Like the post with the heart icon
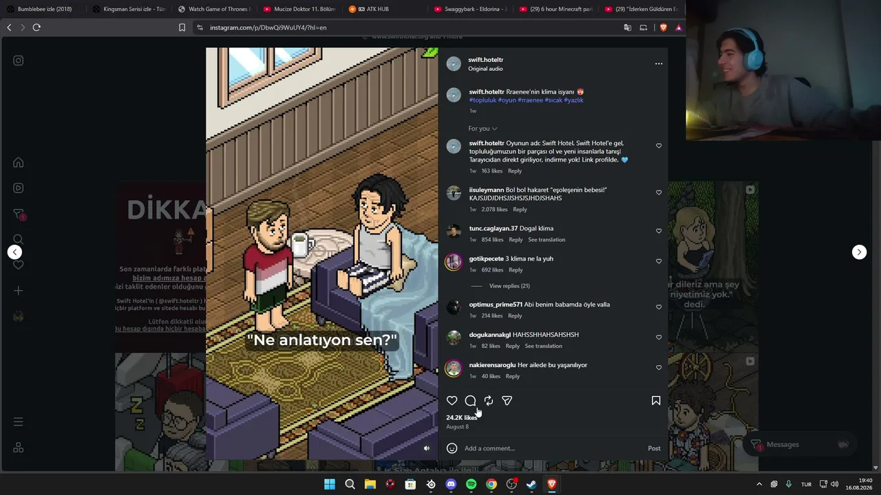 pyautogui.click(x=452, y=401)
